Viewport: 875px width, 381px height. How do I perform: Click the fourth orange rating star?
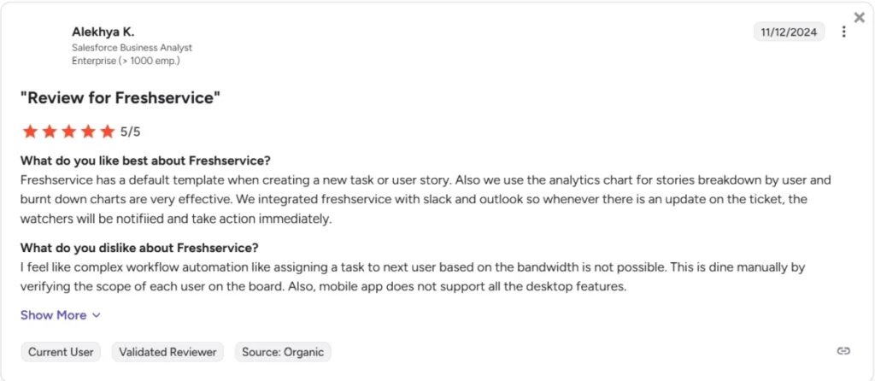point(88,132)
